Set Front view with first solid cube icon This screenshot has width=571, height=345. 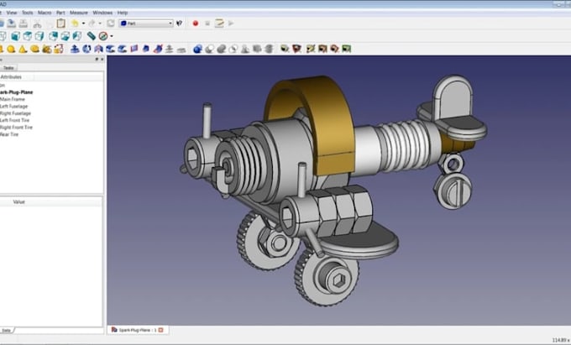[15, 36]
